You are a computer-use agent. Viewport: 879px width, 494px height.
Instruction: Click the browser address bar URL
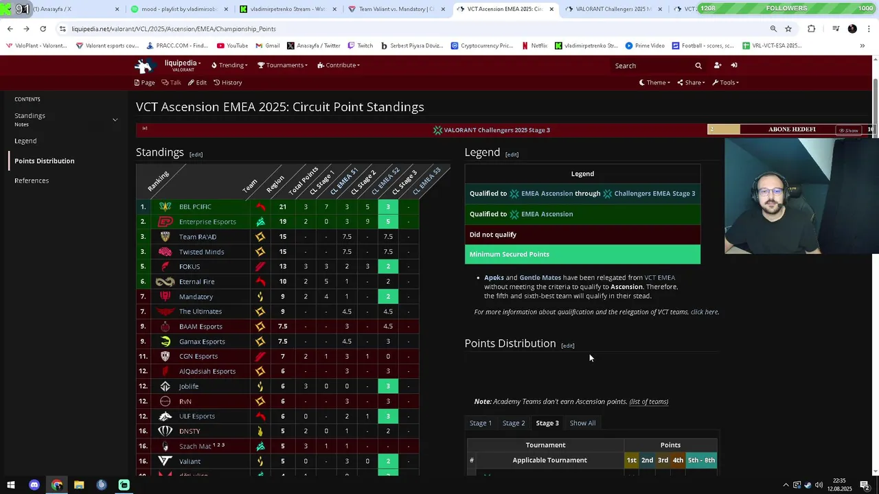[174, 29]
